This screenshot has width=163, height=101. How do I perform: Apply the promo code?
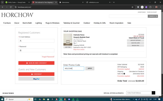(90, 68)
